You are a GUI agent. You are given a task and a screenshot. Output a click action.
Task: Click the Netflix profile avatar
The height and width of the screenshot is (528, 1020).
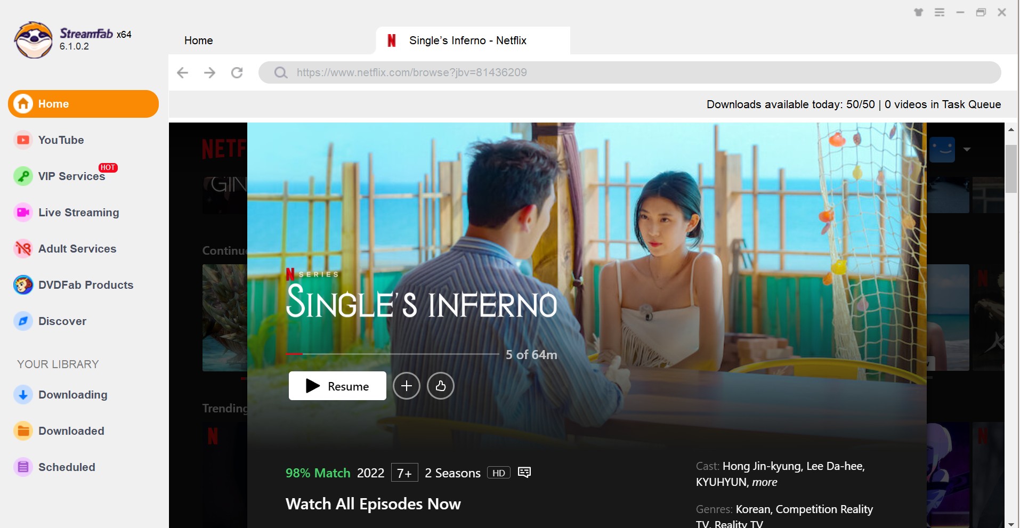click(942, 150)
